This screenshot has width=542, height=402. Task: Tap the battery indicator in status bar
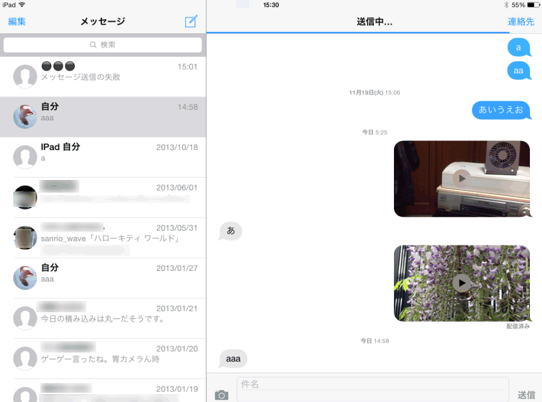530,5
